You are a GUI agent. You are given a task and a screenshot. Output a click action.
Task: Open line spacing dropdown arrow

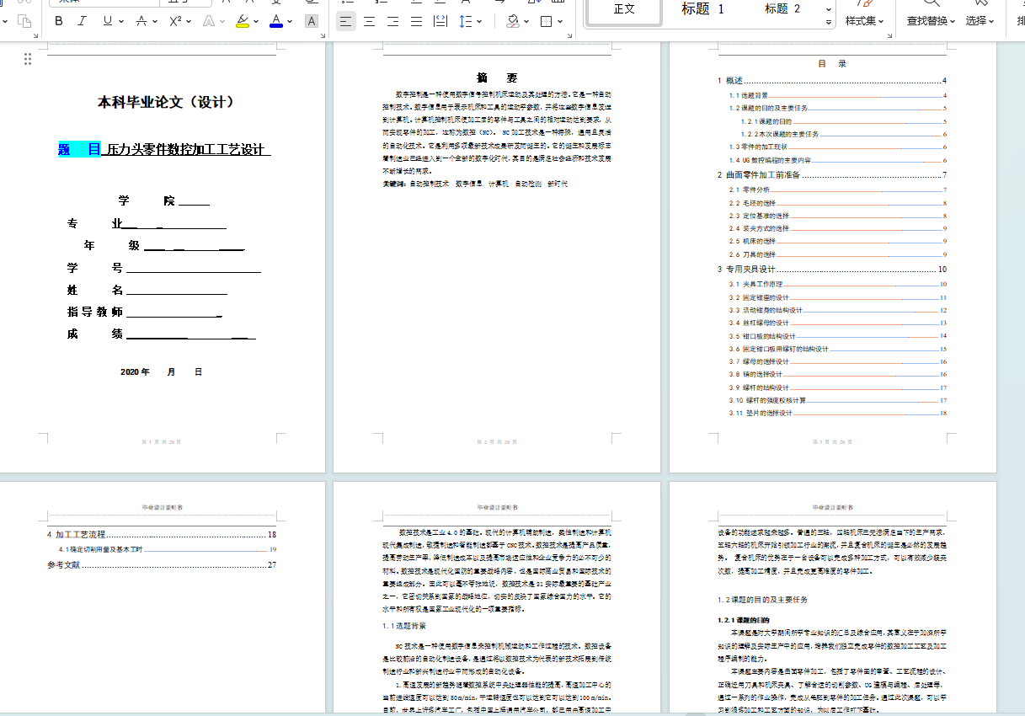point(479,21)
